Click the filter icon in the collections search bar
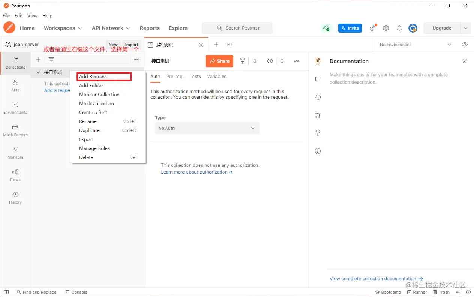The height and width of the screenshot is (297, 474). pos(51,60)
